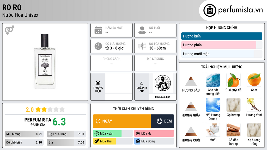Click the green 6.3 Perfumista score

(x=59, y=122)
